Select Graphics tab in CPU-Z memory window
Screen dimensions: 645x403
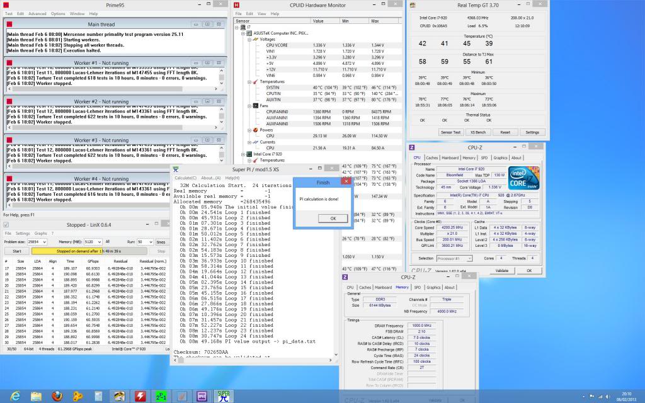coord(433,287)
